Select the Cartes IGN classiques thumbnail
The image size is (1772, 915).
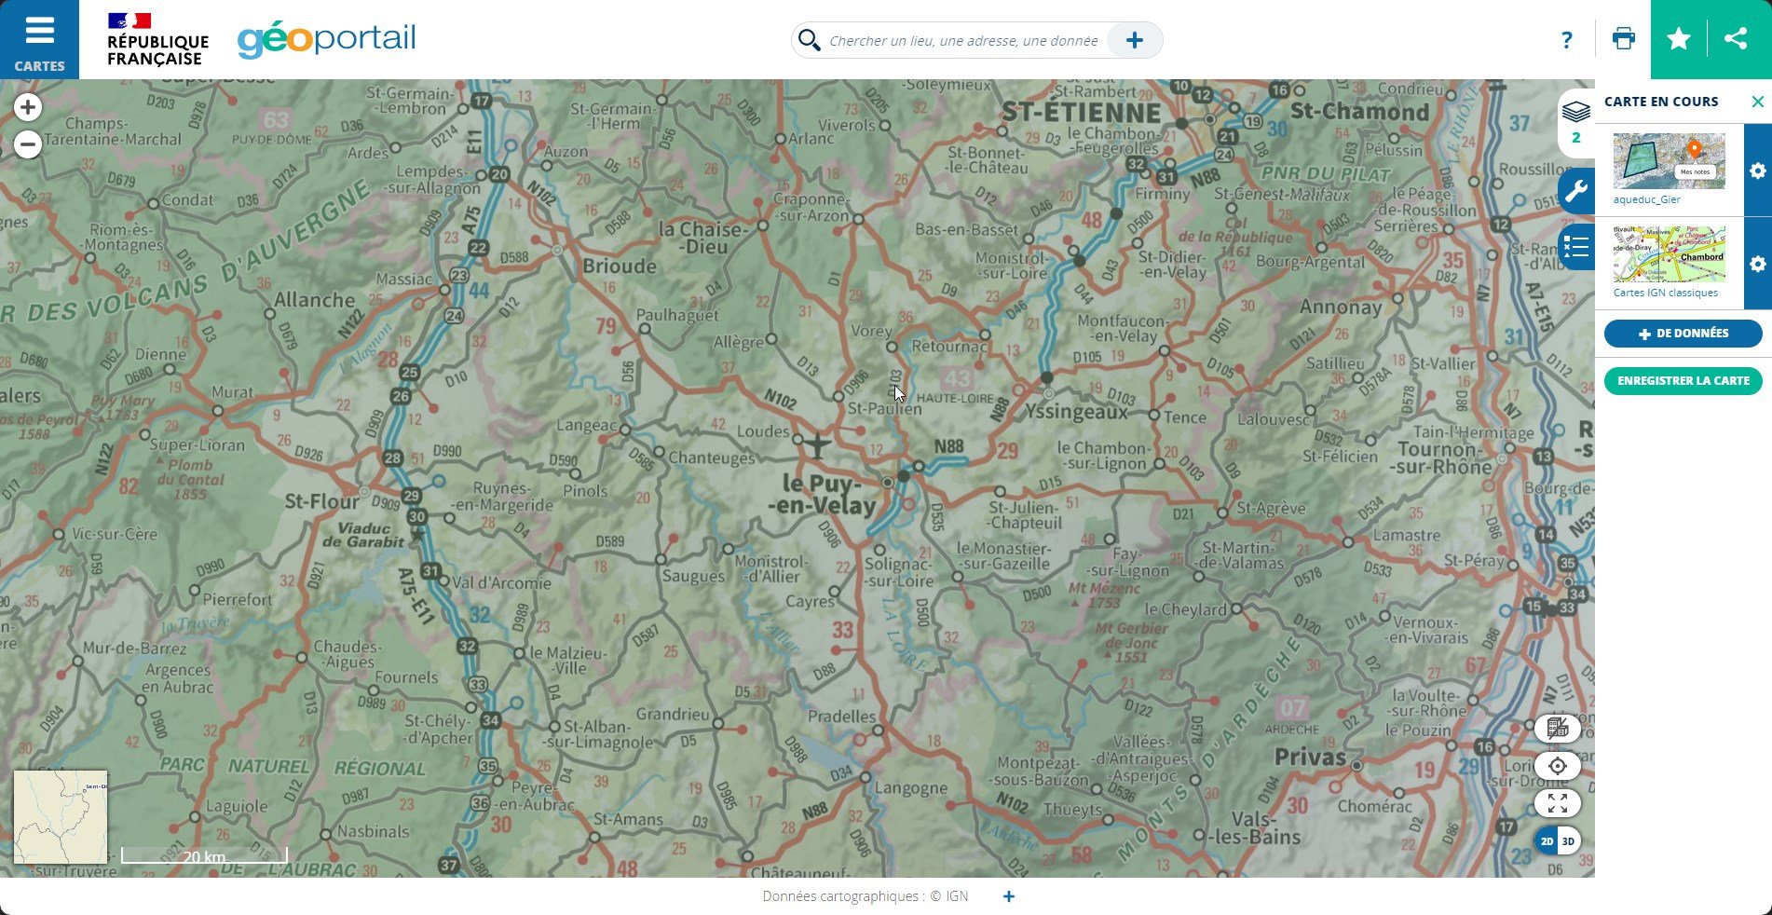(1669, 253)
